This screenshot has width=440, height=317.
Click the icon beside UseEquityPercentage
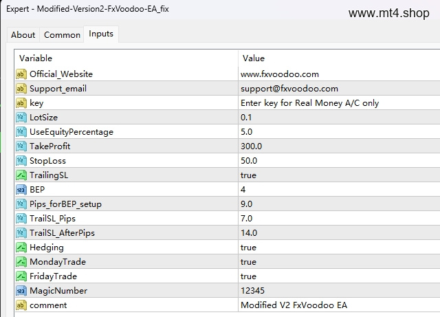[x=21, y=132]
